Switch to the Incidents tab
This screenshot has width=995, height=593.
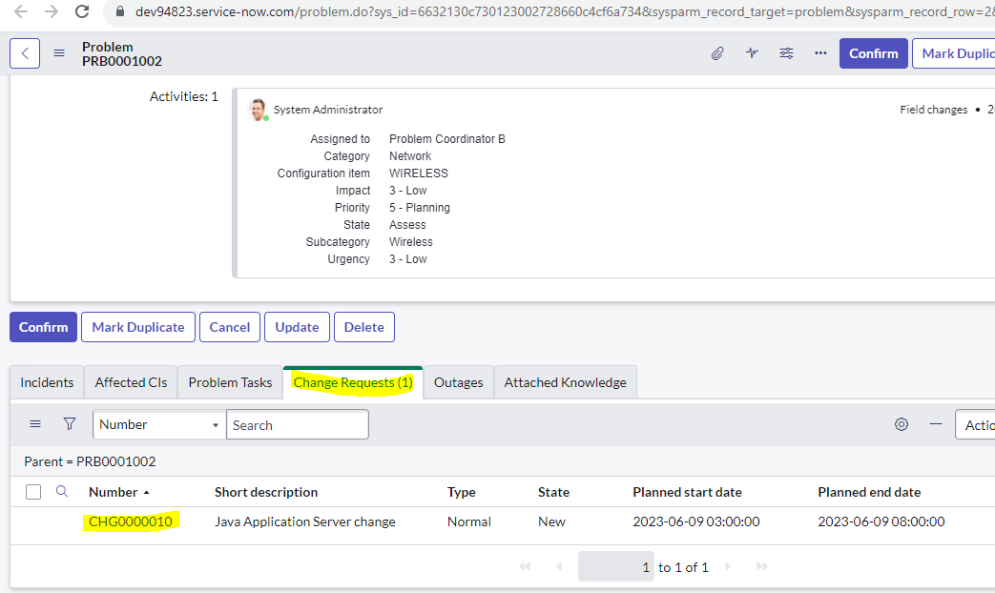(46, 381)
